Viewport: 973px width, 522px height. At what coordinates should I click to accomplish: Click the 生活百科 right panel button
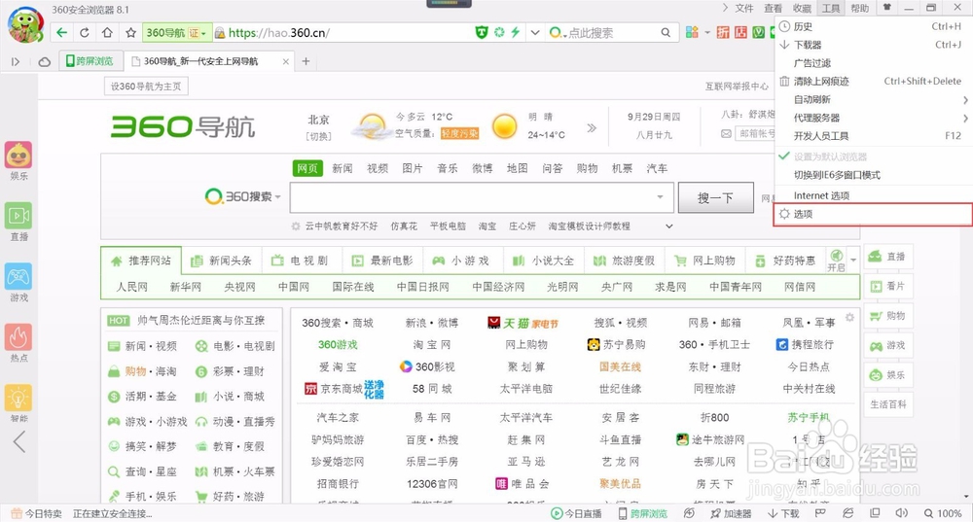(x=887, y=404)
